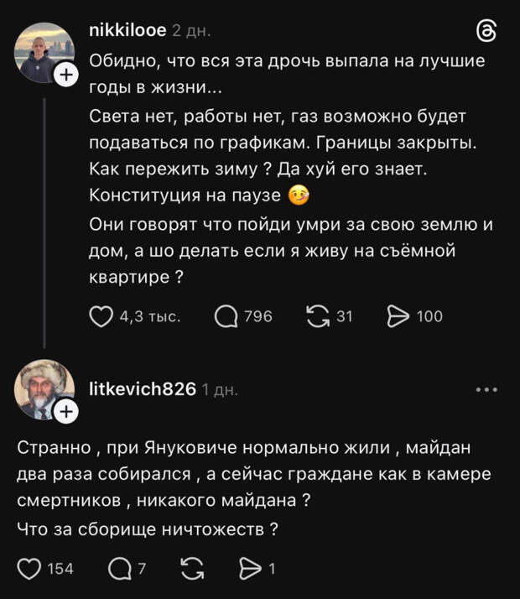520x599 pixels.
Task: Click the 1 дн. reply timestamp
Action: [x=221, y=390]
